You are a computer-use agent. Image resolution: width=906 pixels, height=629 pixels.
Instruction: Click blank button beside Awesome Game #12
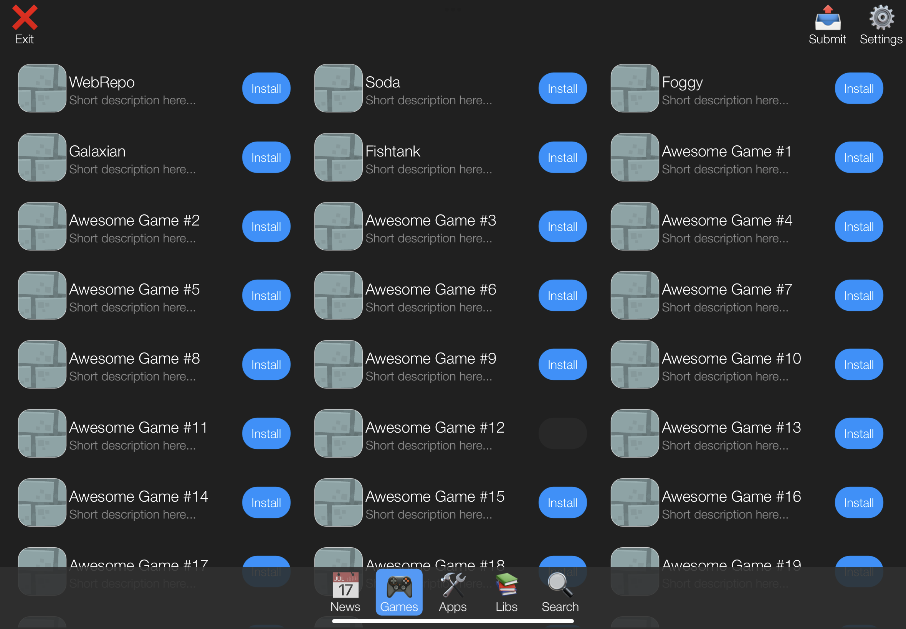562,433
